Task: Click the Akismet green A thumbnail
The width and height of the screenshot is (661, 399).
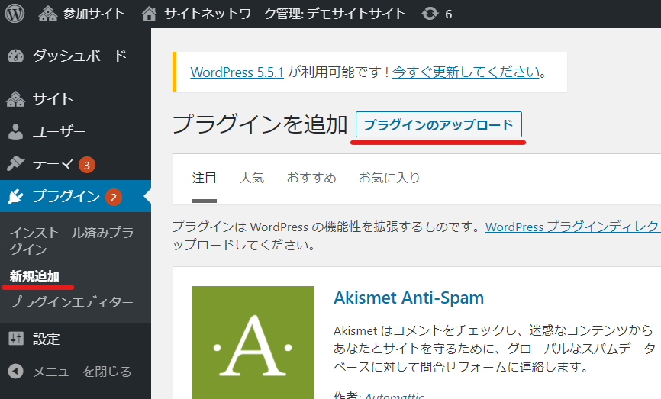Action: pos(253,342)
